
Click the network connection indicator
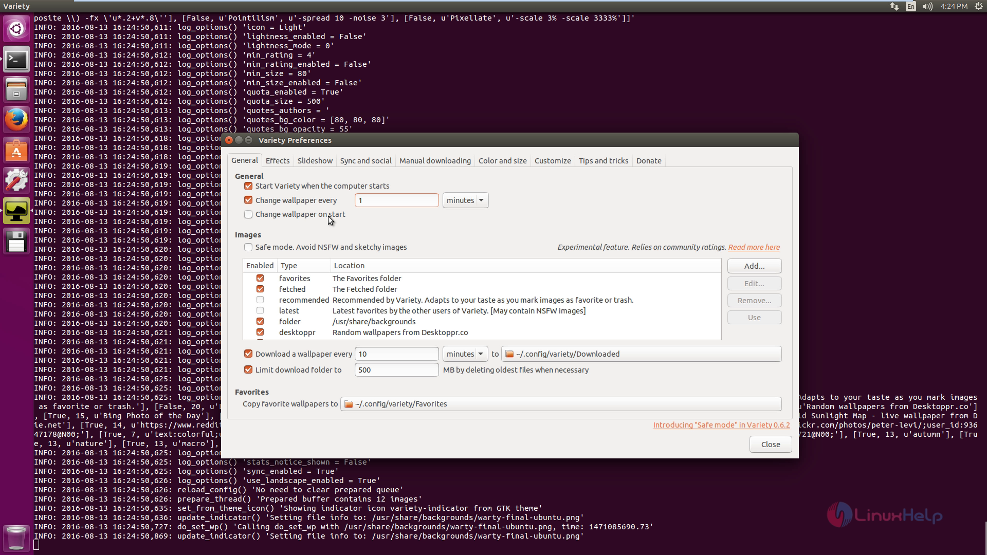pyautogui.click(x=894, y=6)
